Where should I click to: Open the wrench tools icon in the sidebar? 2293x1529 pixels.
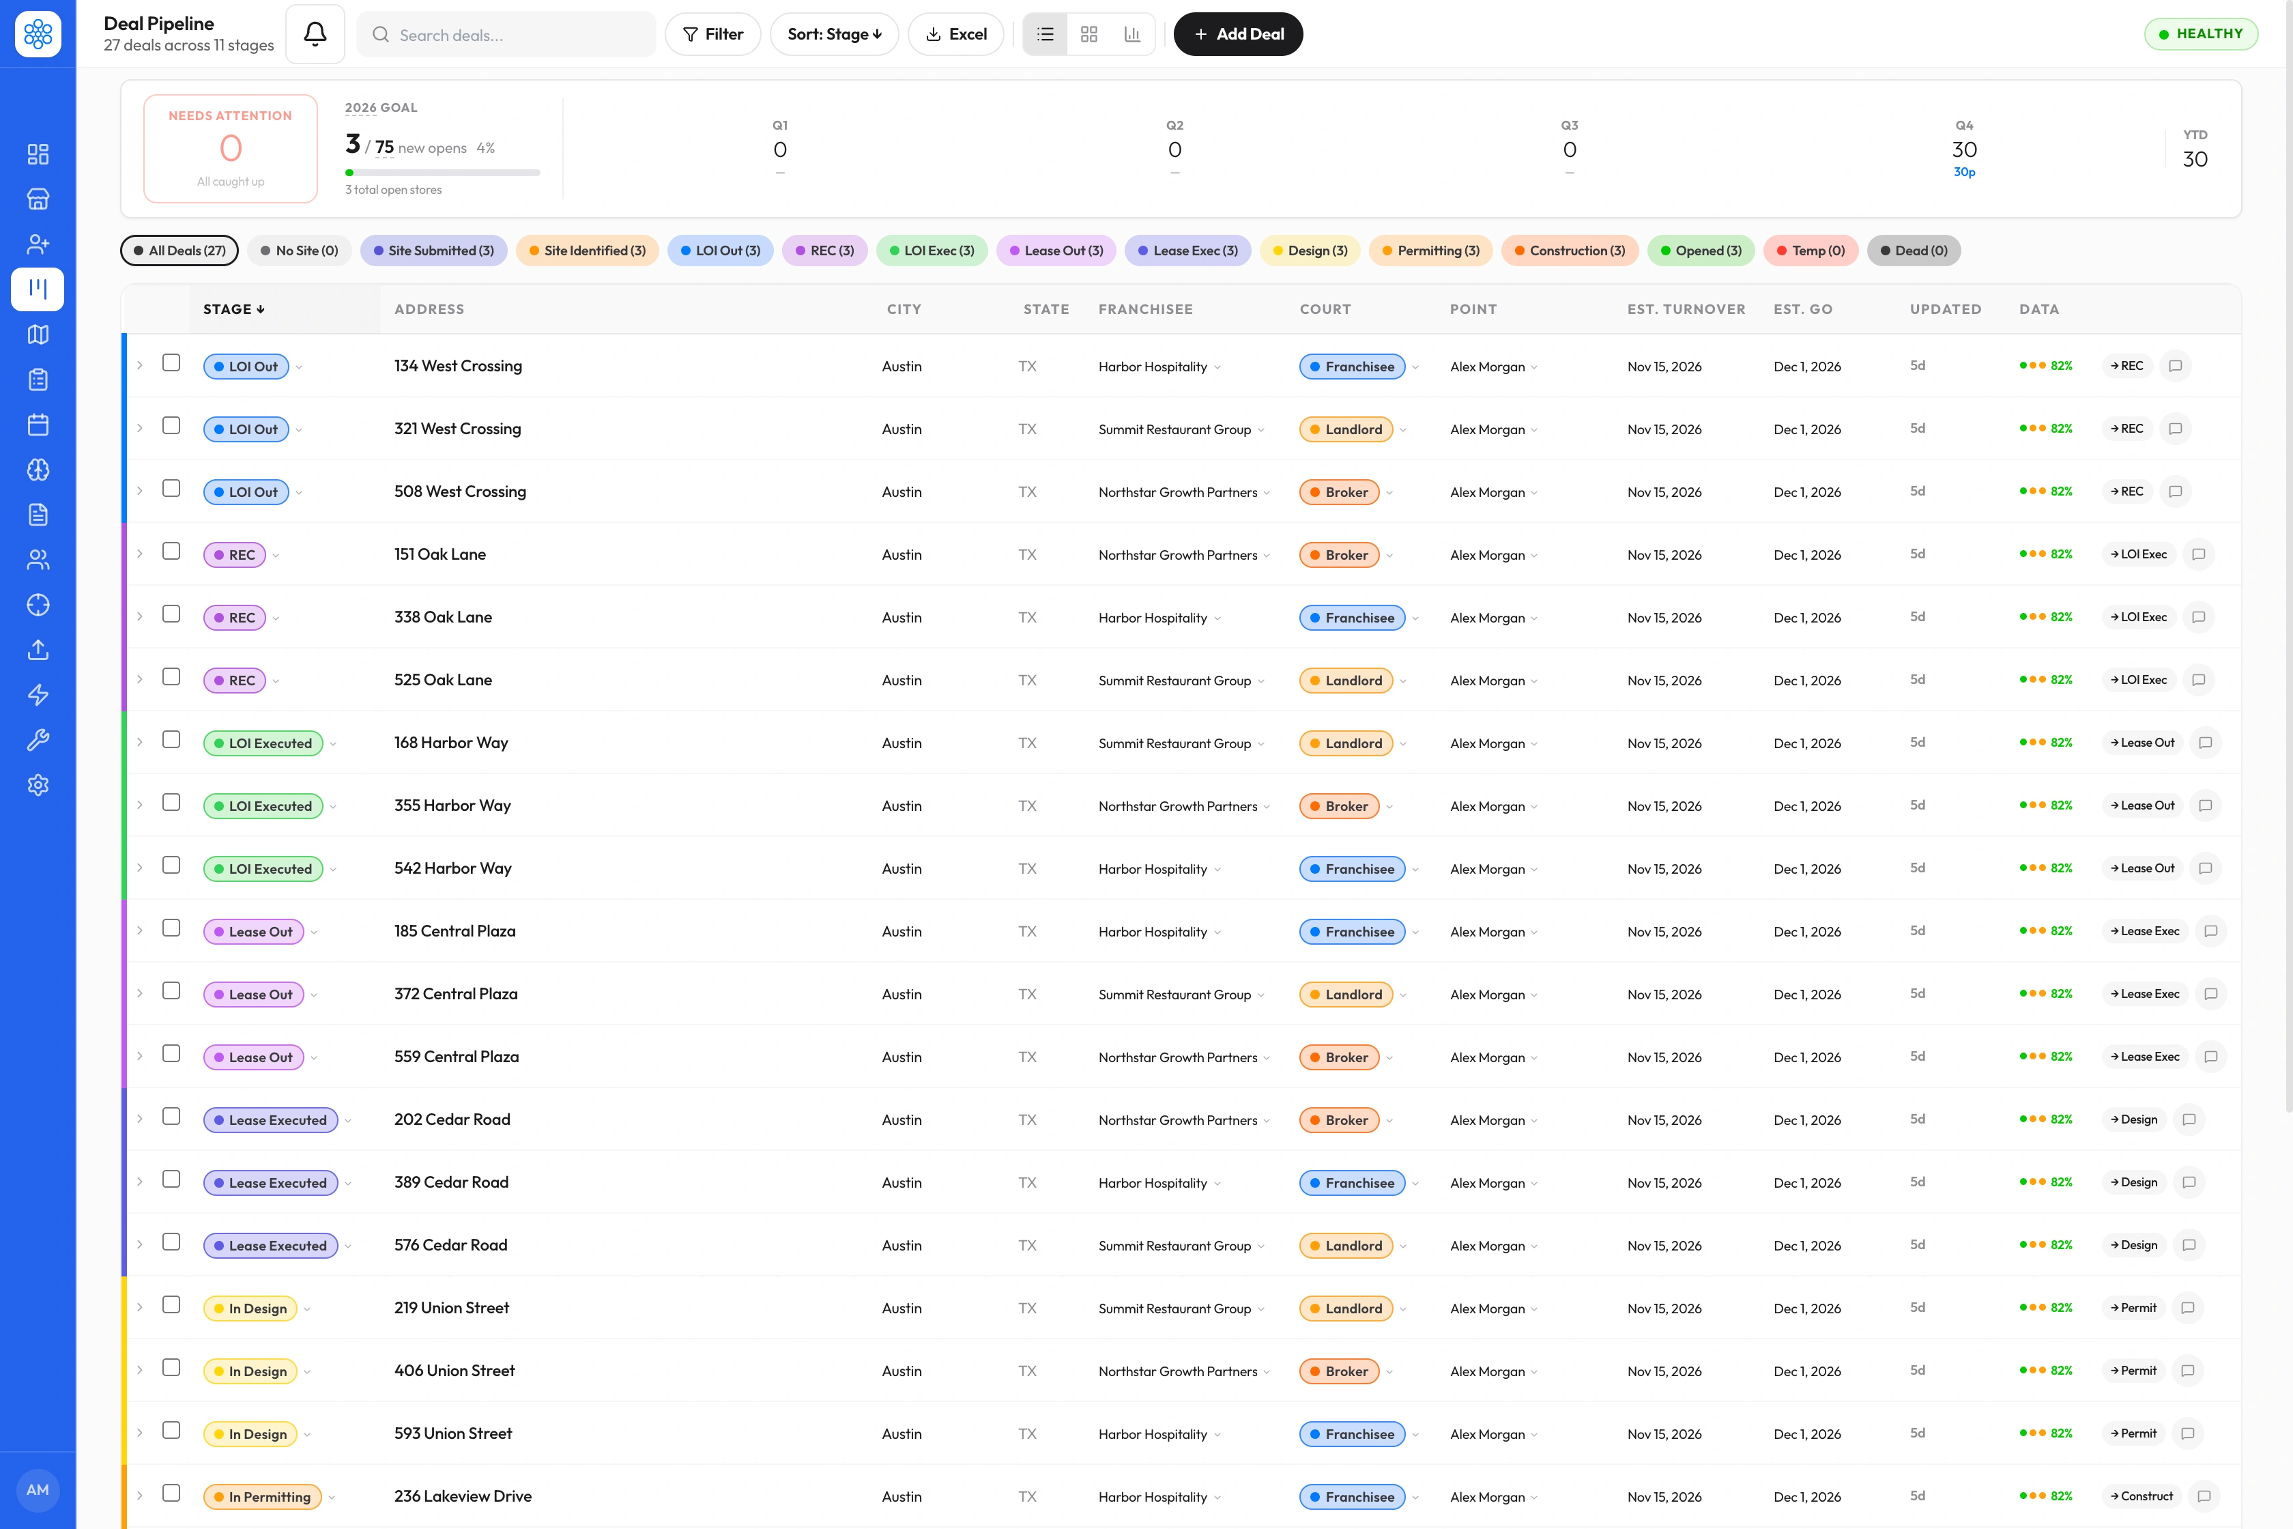(38, 740)
